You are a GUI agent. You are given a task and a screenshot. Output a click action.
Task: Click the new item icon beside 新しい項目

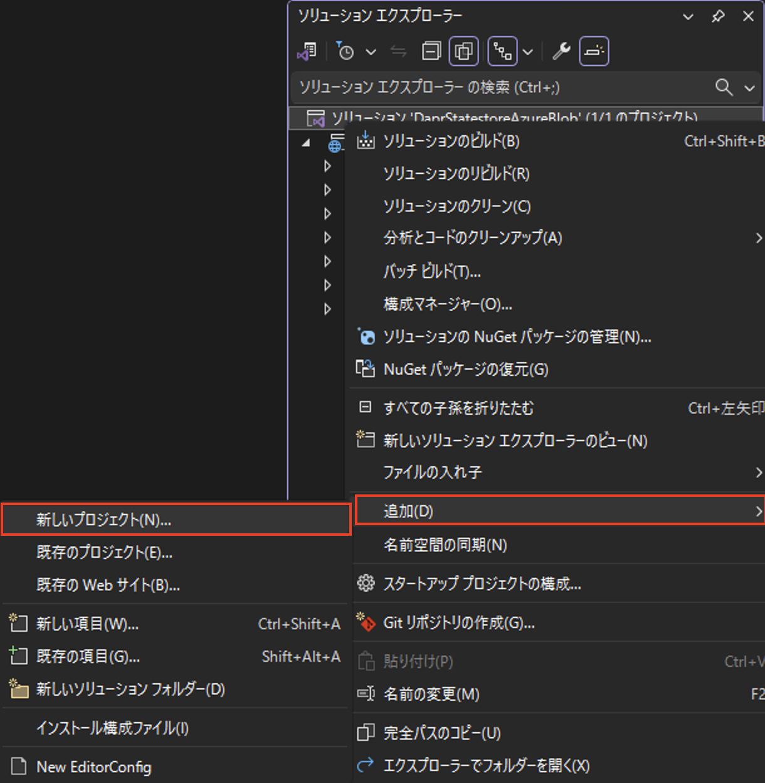coord(18,623)
